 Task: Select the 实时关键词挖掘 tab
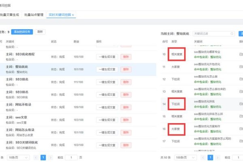(60, 15)
